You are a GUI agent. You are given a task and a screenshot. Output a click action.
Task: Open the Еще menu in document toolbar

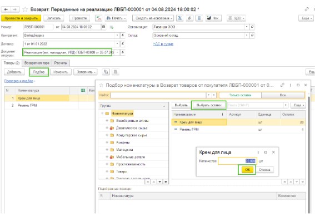click(306, 18)
